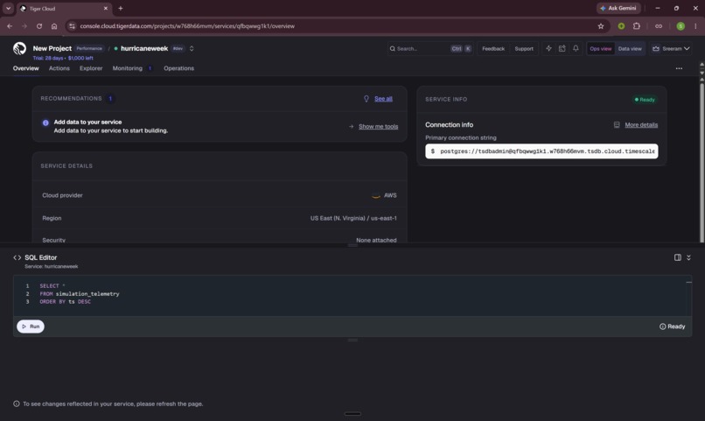Select the Tiger Cloud browser tab
Image resolution: width=705 pixels, height=421 pixels.
[63, 8]
